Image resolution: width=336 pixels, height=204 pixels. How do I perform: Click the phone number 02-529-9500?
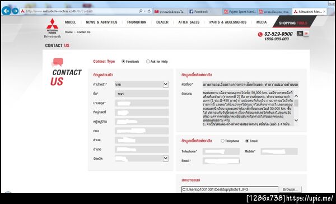tap(278, 34)
